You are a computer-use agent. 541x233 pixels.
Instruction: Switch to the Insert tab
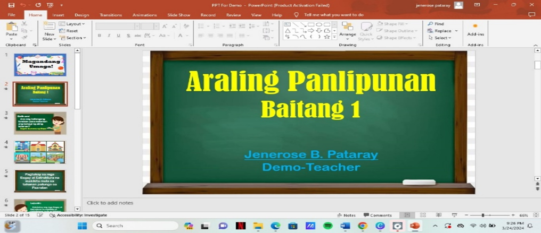(x=58, y=15)
